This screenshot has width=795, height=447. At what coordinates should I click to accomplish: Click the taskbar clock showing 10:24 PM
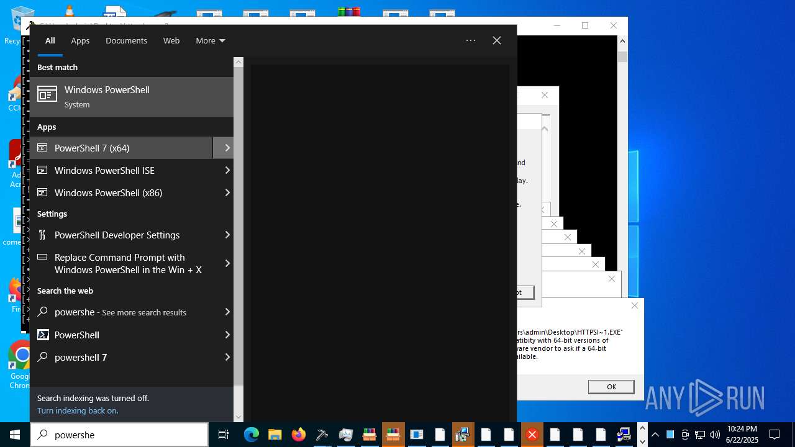click(742, 435)
